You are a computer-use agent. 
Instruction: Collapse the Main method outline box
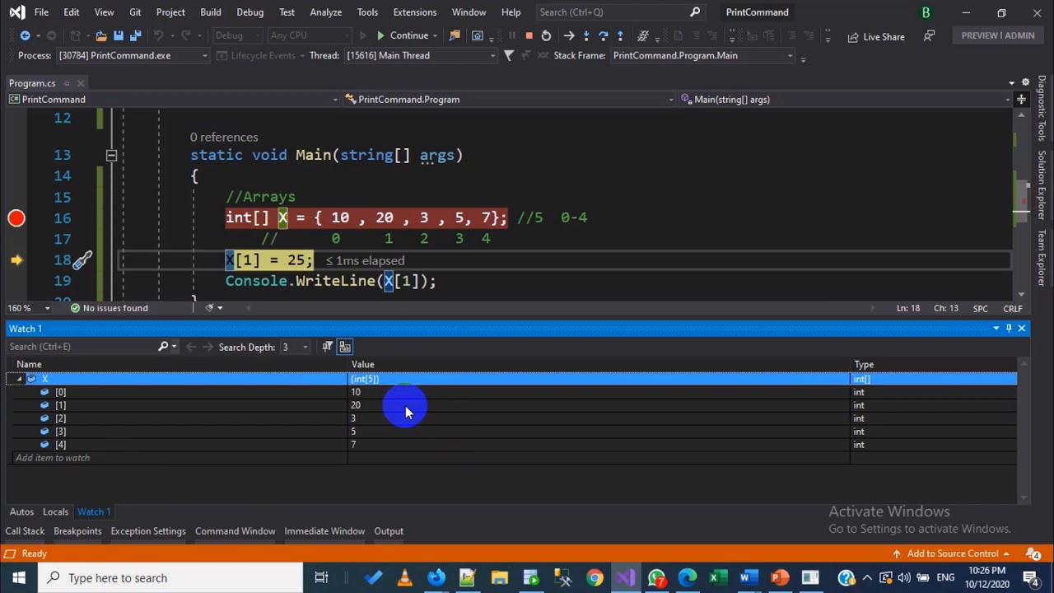[x=111, y=155]
